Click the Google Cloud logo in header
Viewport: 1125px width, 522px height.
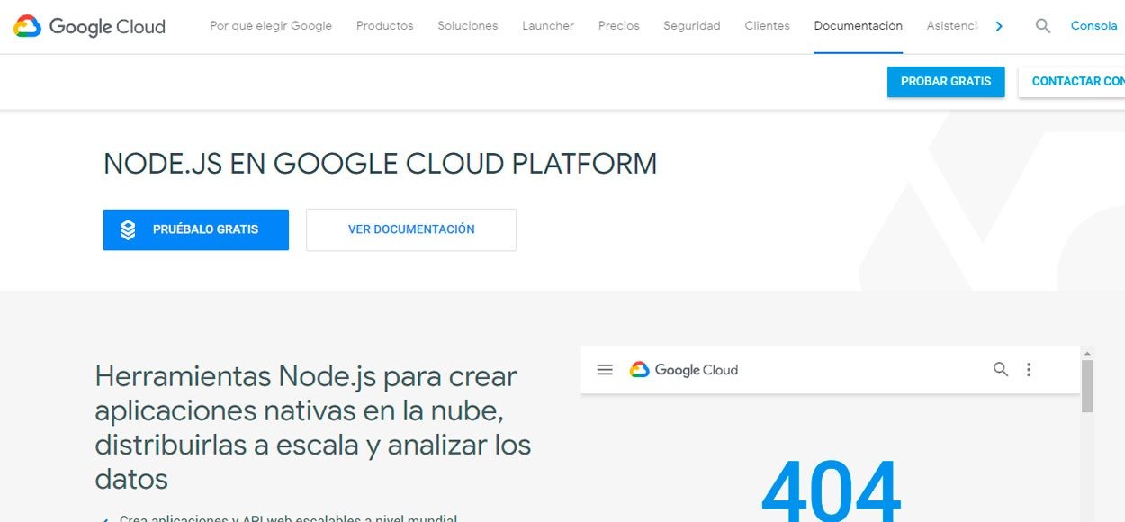[90, 26]
